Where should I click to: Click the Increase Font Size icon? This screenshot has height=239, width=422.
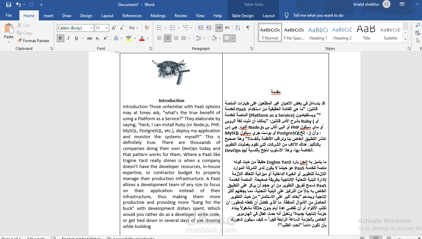114,28
